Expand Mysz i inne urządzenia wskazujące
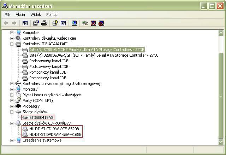The height and width of the screenshot is (155, 226). [x=12, y=95]
